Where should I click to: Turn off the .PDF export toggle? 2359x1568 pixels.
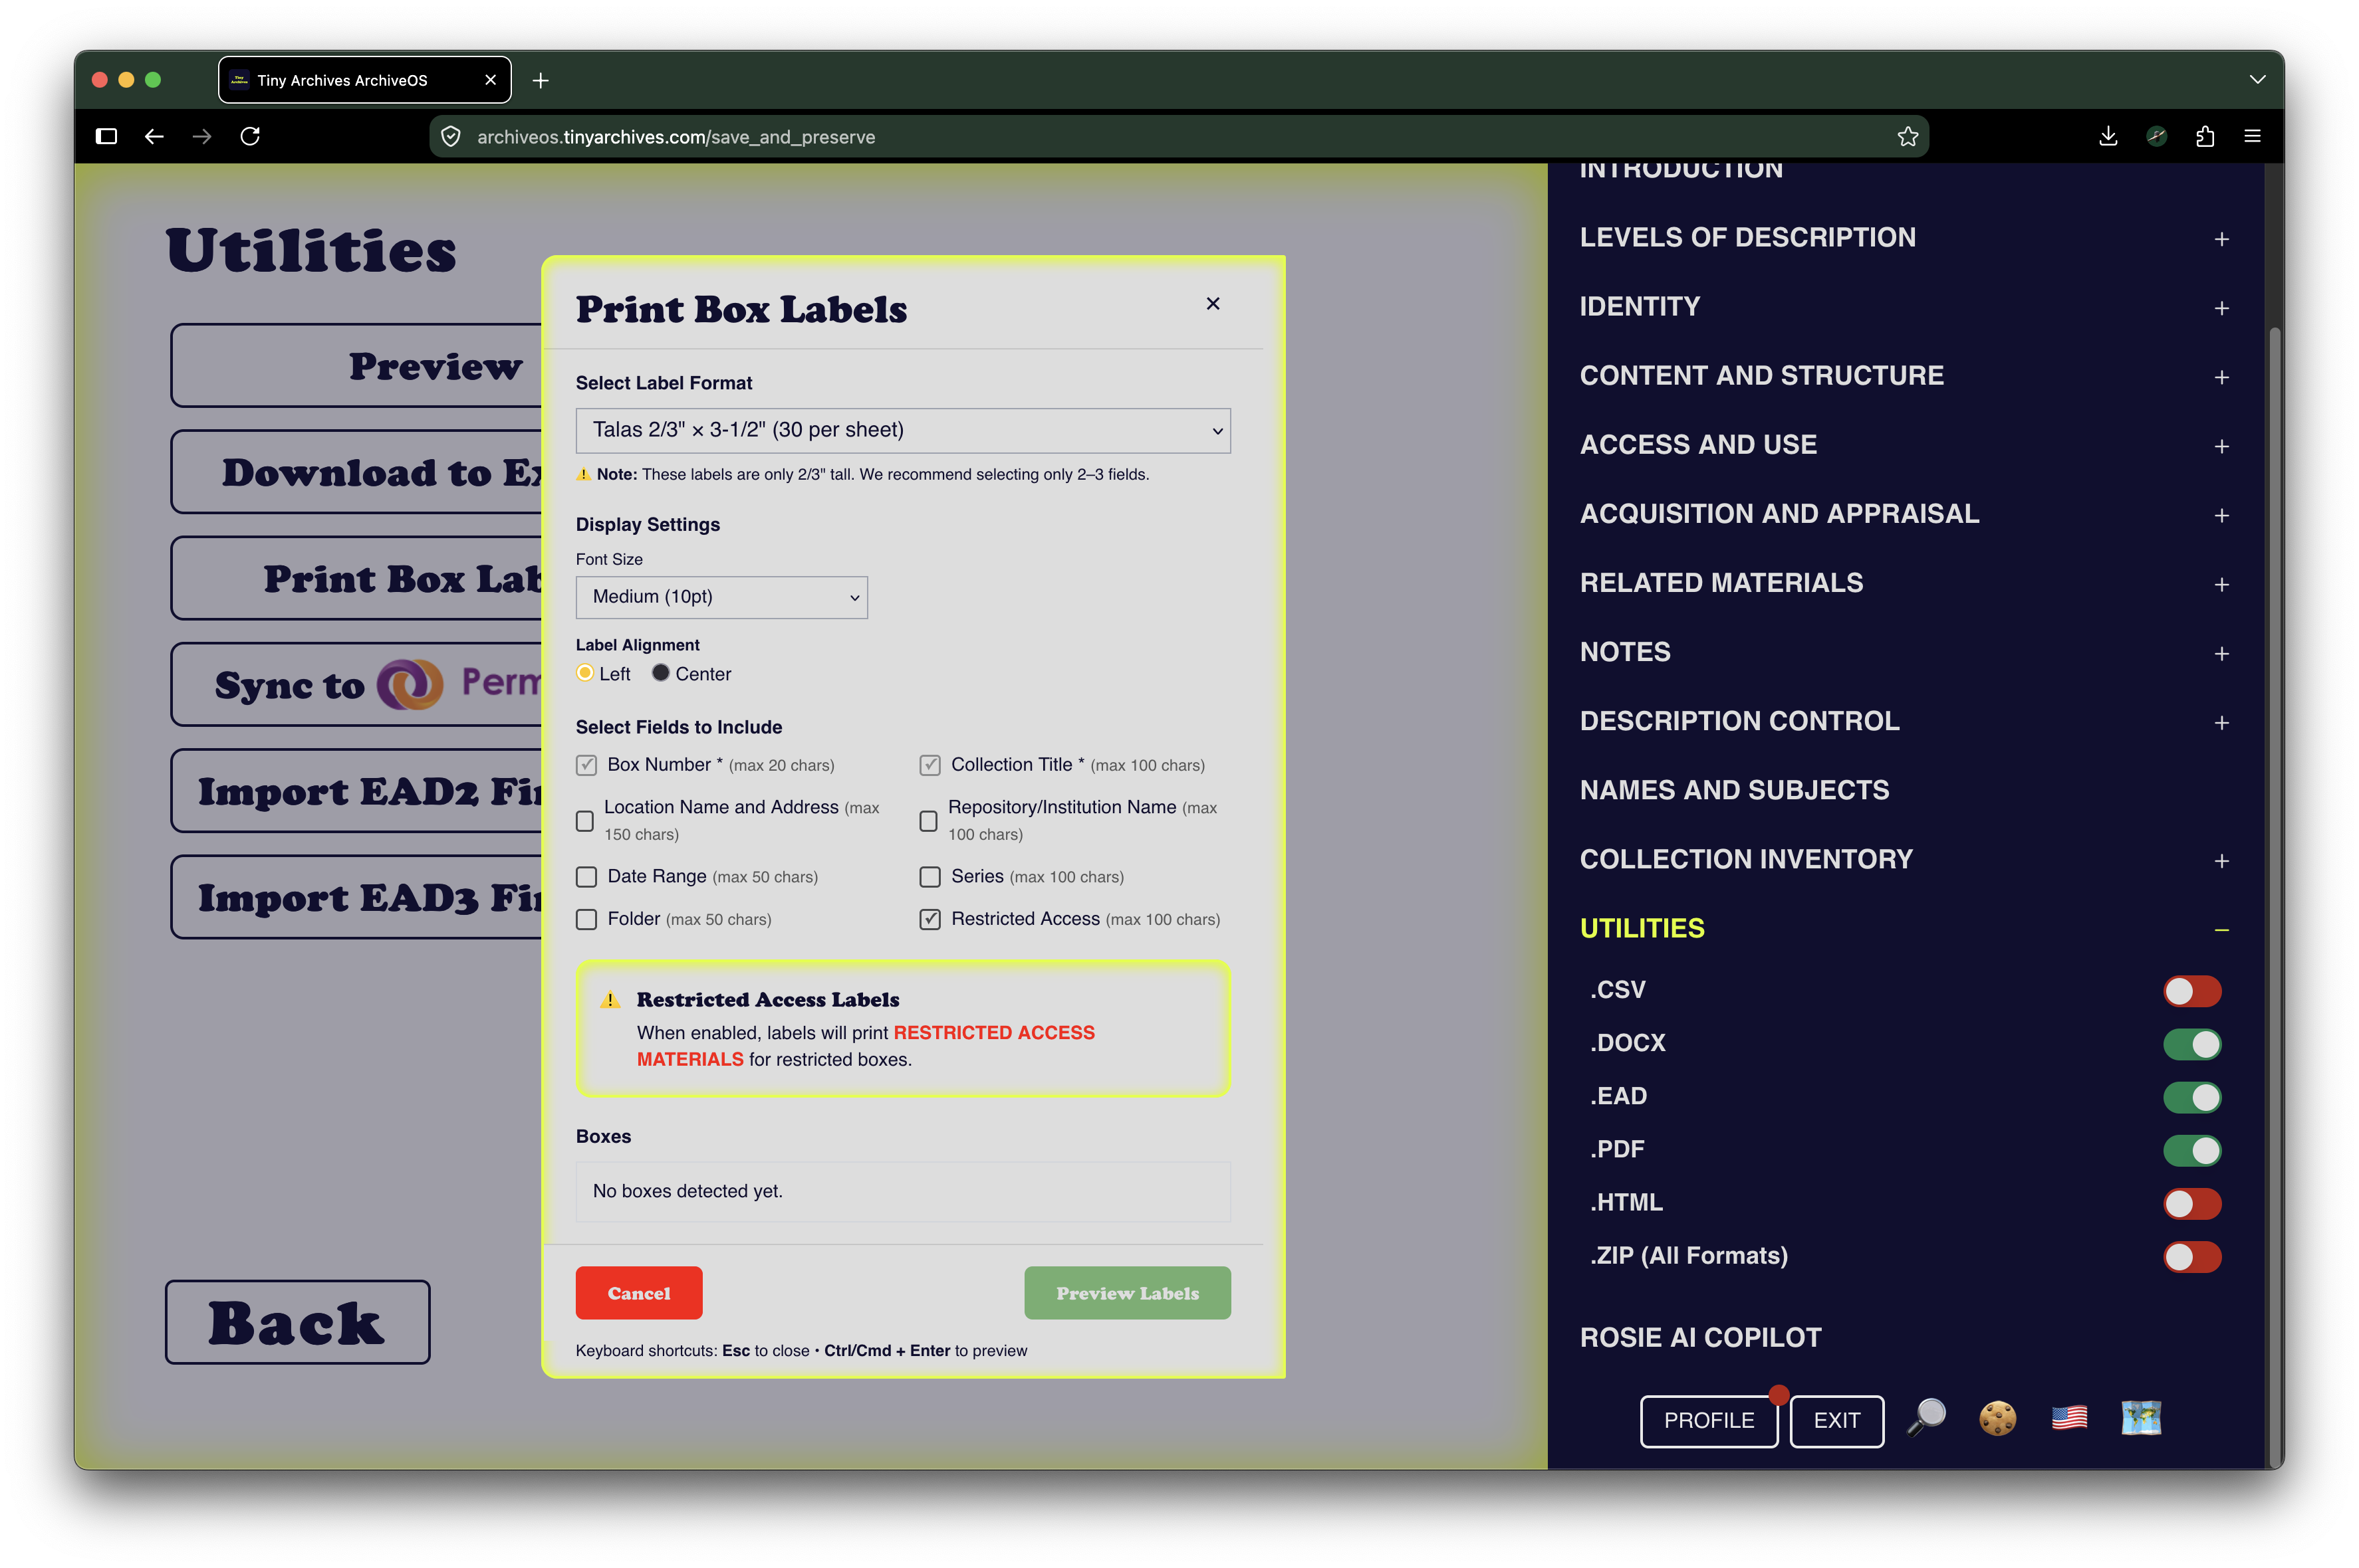click(x=2192, y=1150)
